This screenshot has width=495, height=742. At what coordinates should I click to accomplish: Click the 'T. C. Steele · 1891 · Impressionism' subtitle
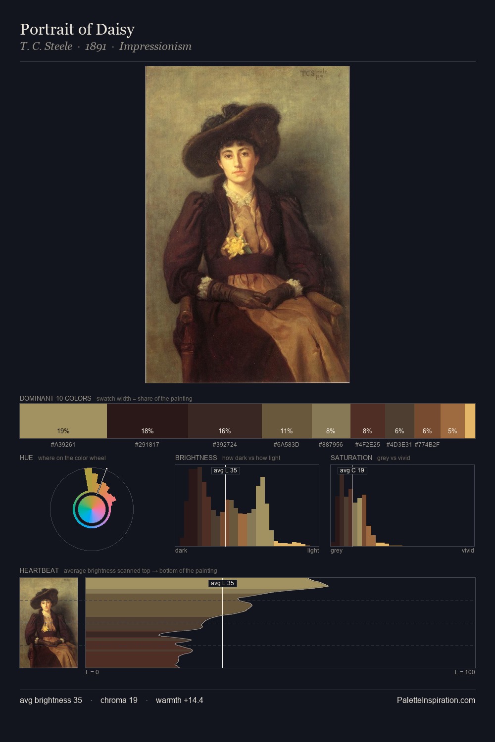tap(105, 46)
